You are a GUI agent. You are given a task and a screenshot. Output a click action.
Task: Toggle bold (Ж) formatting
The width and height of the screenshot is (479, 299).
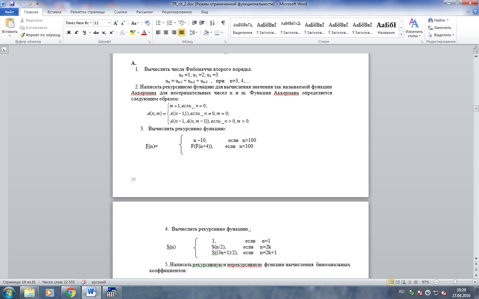[69, 33]
